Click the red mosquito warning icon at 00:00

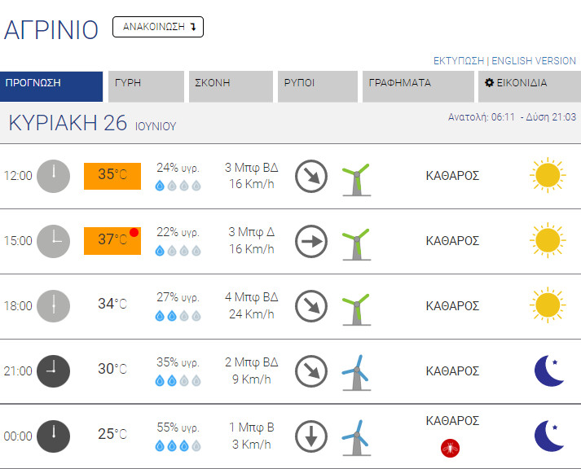tap(447, 446)
